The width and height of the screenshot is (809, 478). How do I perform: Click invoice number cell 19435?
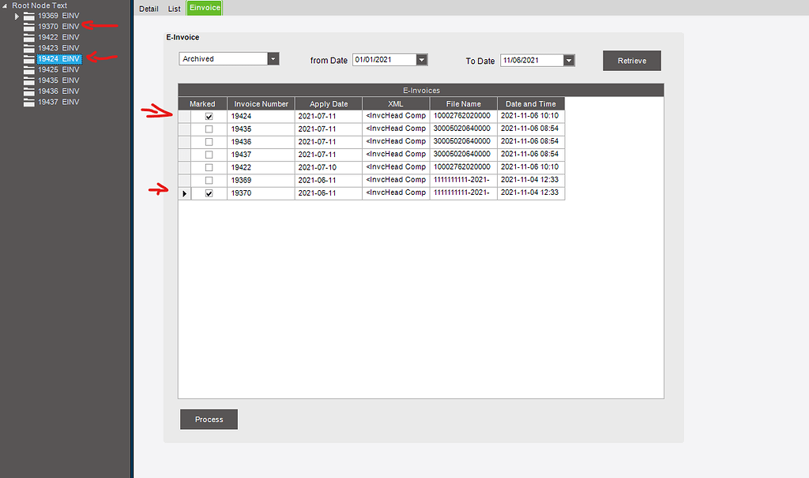(261, 129)
